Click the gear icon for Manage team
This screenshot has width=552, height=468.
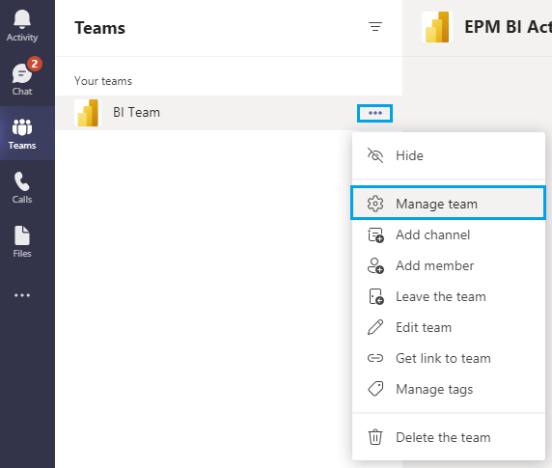[x=375, y=204]
